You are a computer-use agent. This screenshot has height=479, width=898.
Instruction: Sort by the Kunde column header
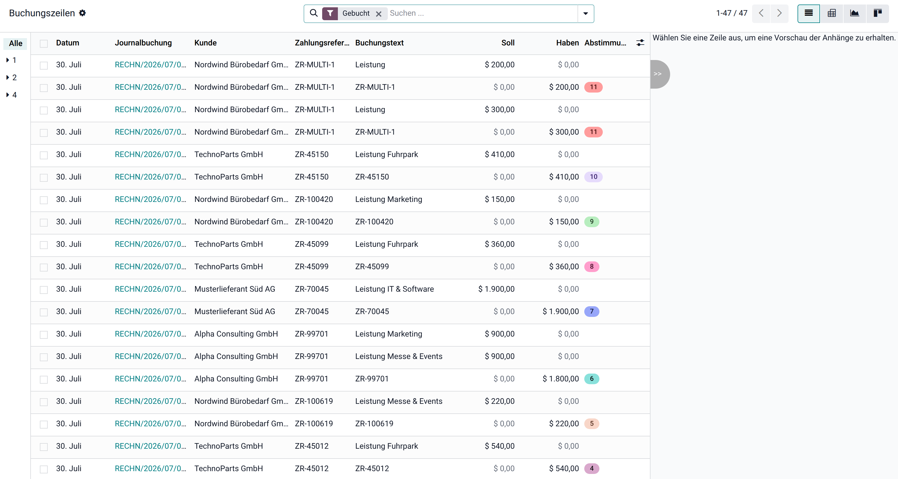point(205,43)
